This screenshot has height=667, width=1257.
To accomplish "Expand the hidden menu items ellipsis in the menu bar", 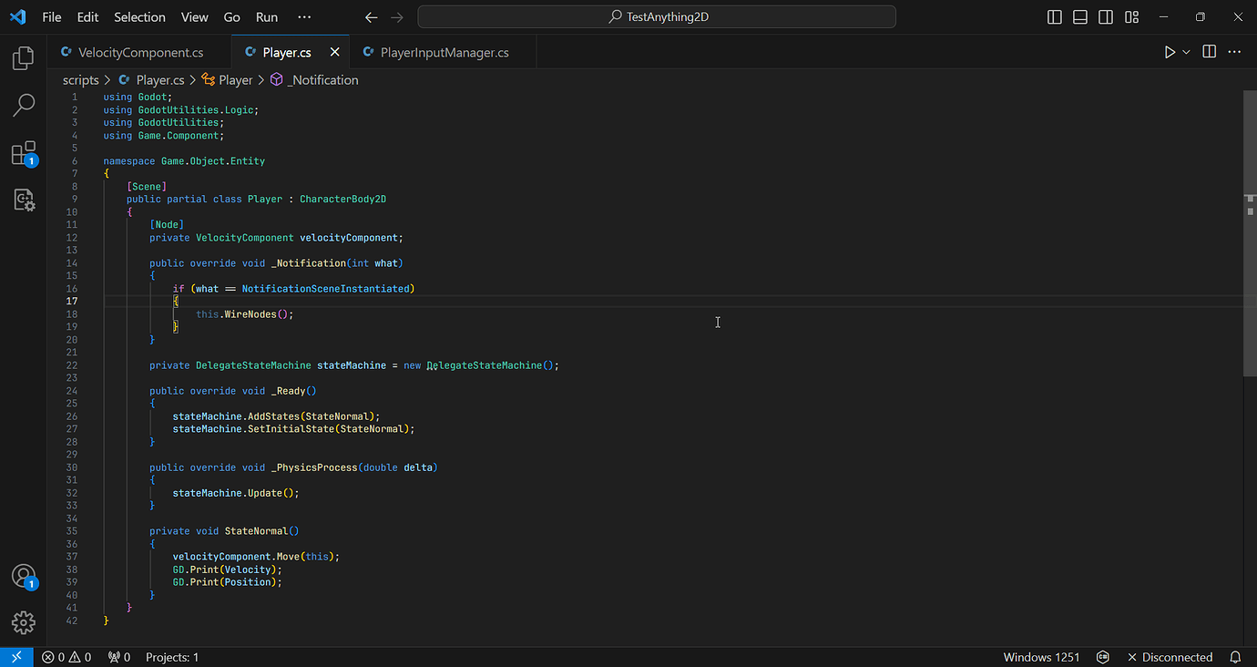I will (x=304, y=17).
